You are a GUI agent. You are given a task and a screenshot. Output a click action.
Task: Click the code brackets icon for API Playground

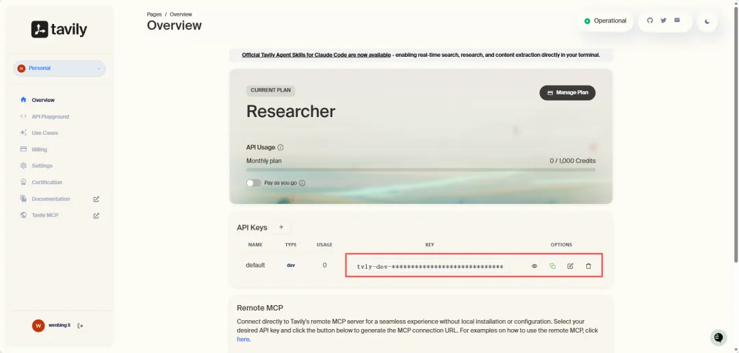click(23, 116)
